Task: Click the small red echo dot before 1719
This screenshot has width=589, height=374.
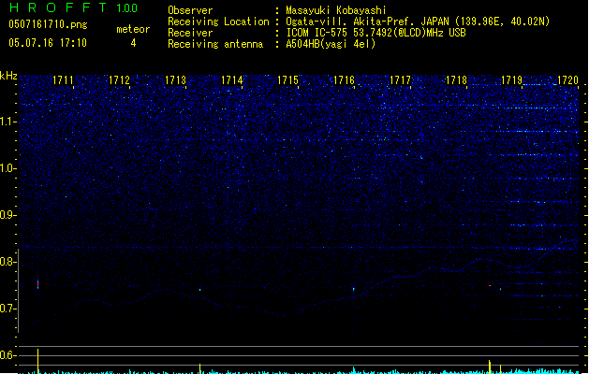Action: pyautogui.click(x=490, y=286)
